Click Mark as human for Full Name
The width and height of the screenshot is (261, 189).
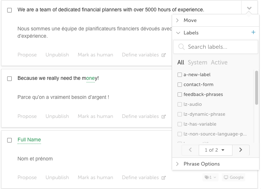point(96,177)
